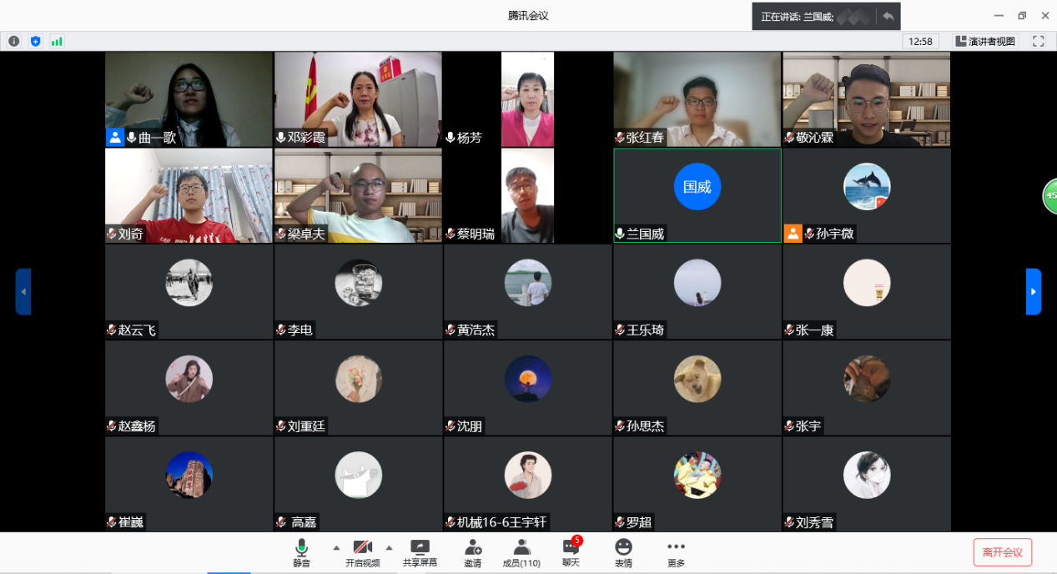Click the blue security shield icon

coord(35,41)
